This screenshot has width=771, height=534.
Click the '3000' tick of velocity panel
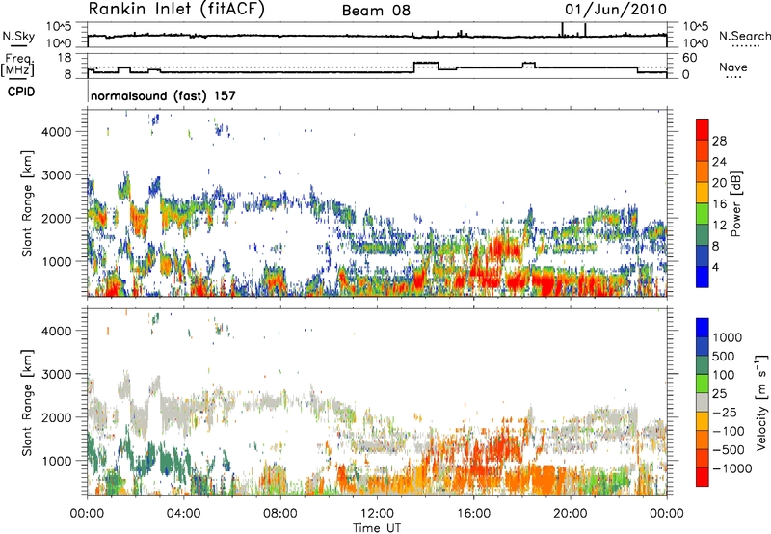tap(57, 374)
